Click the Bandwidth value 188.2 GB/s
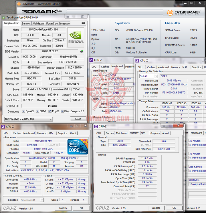 click(73, 84)
